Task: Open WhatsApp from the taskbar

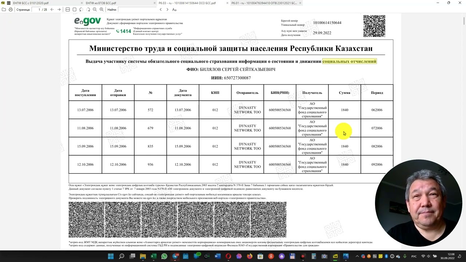Action: click(164, 257)
